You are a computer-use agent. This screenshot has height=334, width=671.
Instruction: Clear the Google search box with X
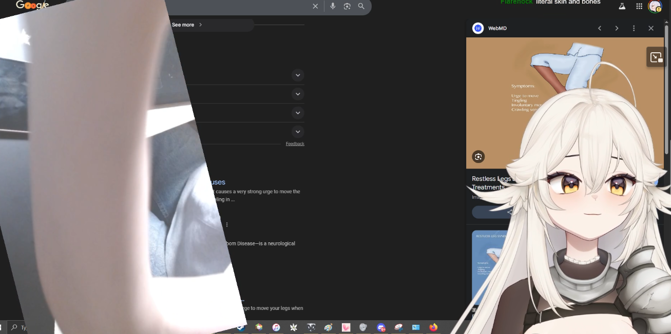[x=315, y=6]
